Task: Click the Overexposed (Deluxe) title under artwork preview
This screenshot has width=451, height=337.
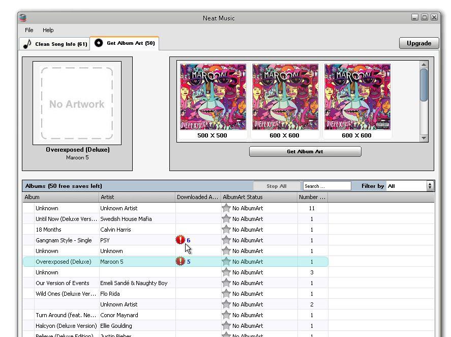Action: click(78, 150)
